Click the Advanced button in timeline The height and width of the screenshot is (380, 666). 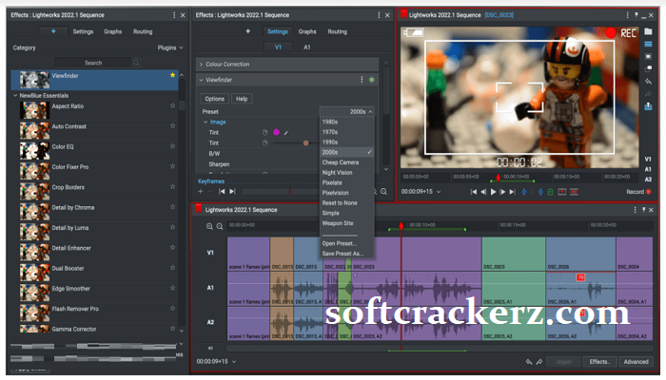[x=636, y=362]
